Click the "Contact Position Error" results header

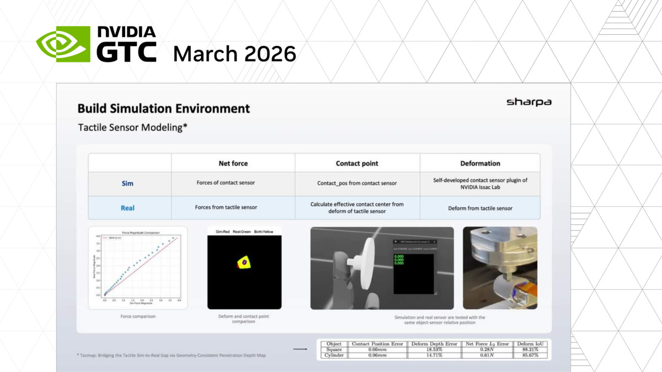coord(377,344)
